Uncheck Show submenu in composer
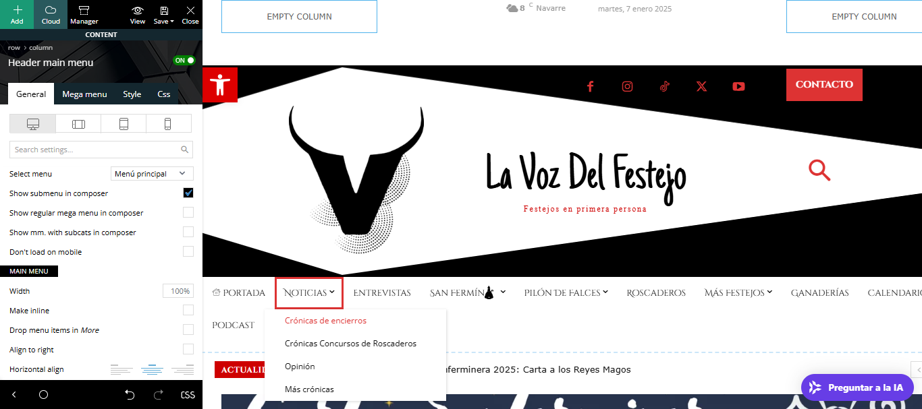The height and width of the screenshot is (409, 922). coord(188,193)
